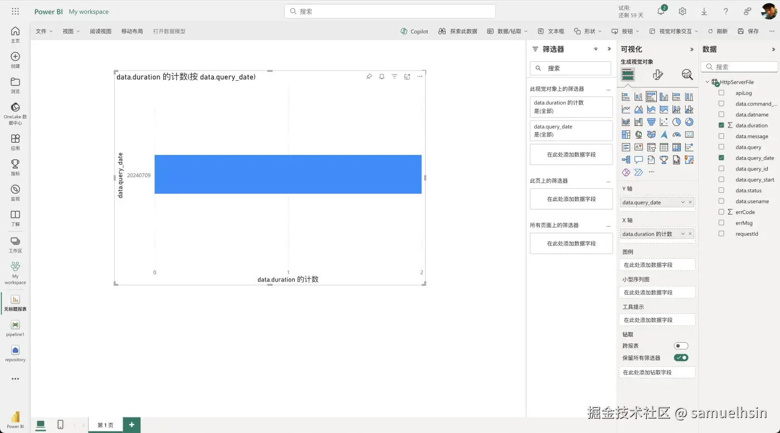Viewport: 780px width, 433px height.
Task: Open the File menu dropdown
Action: [44, 31]
